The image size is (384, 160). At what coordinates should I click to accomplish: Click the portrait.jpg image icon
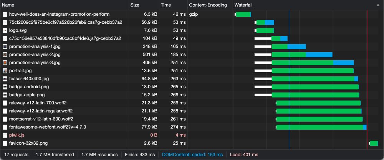point(5,71)
